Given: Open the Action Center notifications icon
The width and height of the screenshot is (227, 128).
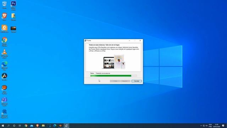Looking at the screenshot, I should 223,126.
